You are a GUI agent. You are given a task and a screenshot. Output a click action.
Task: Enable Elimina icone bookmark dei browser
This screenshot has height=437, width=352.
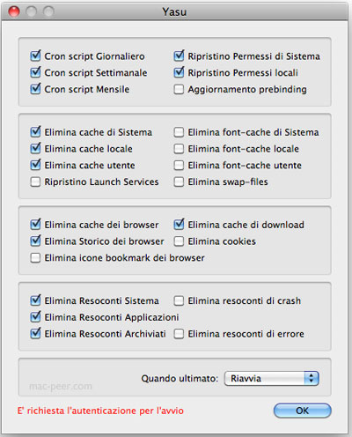(x=35, y=258)
